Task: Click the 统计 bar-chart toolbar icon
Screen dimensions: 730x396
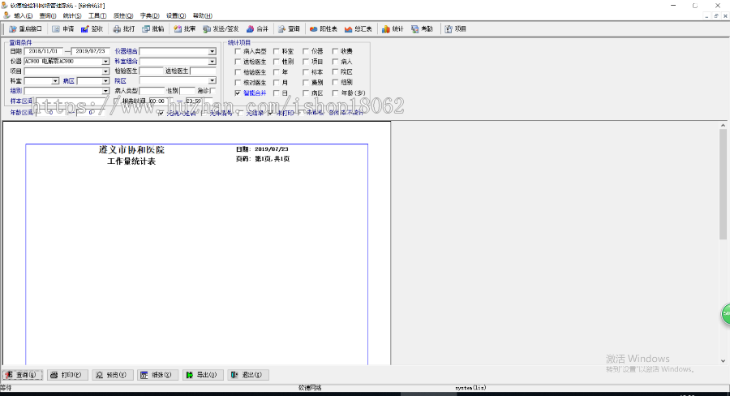Action: click(386, 29)
